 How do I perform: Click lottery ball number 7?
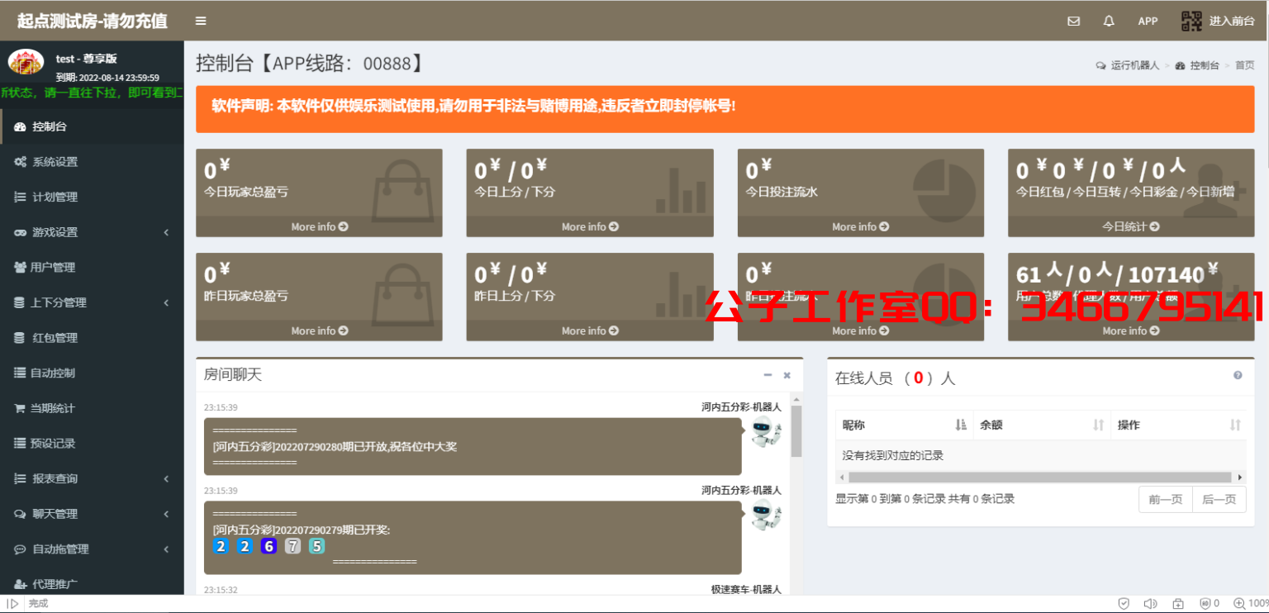[x=292, y=546]
